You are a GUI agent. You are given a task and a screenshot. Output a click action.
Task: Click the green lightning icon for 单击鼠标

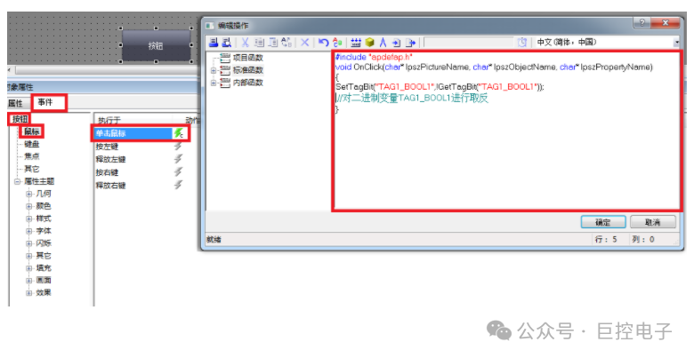(179, 133)
